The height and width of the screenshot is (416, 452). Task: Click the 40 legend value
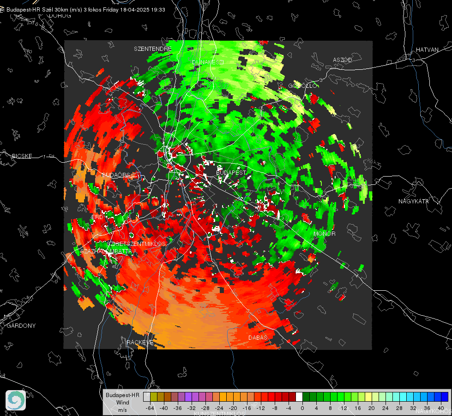pos(441,408)
